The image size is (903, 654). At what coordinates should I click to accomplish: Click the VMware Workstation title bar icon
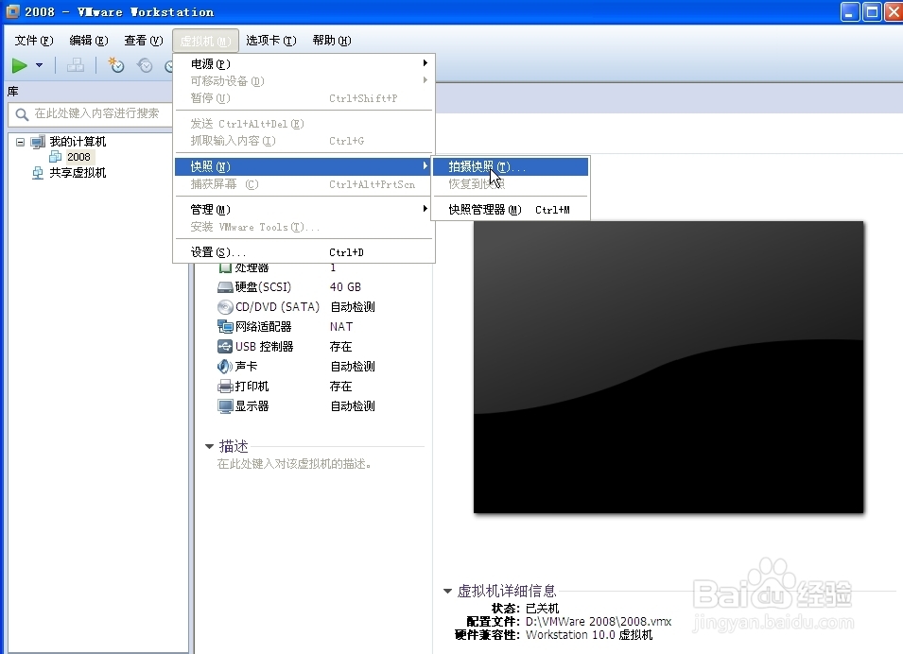coord(12,11)
